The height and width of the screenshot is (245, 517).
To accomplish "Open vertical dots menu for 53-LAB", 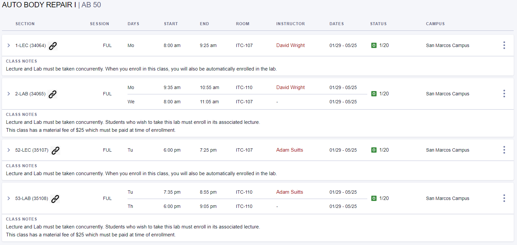I will pos(504,198).
